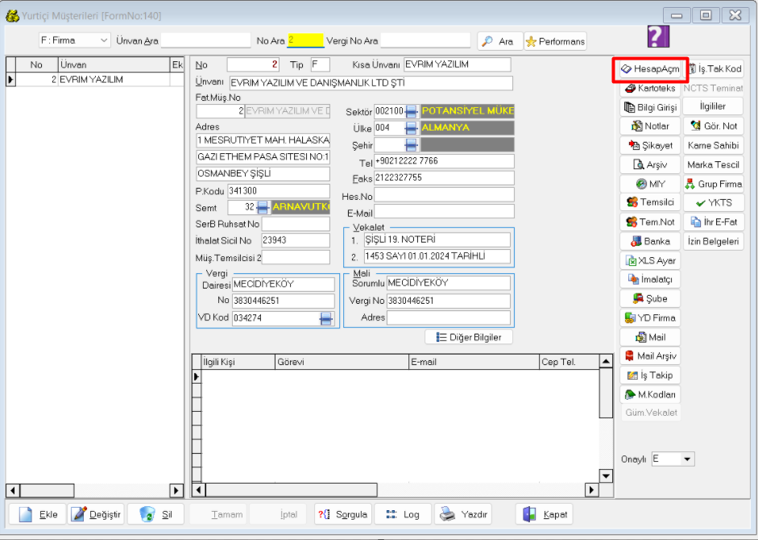The width and height of the screenshot is (758, 540).
Task: Click the YKTS button
Action: click(714, 203)
